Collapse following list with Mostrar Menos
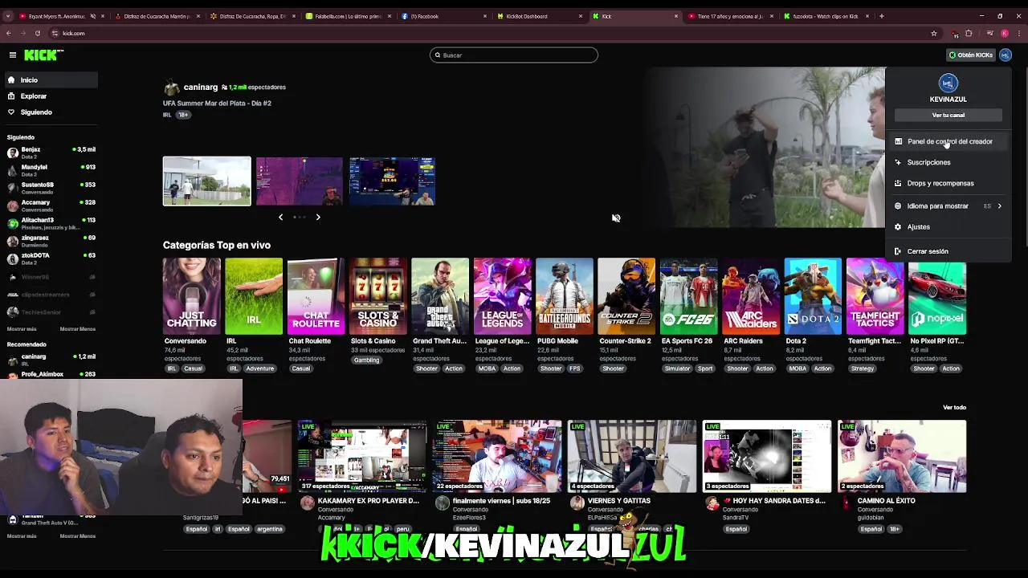Image resolution: width=1028 pixels, height=578 pixels. point(78,329)
